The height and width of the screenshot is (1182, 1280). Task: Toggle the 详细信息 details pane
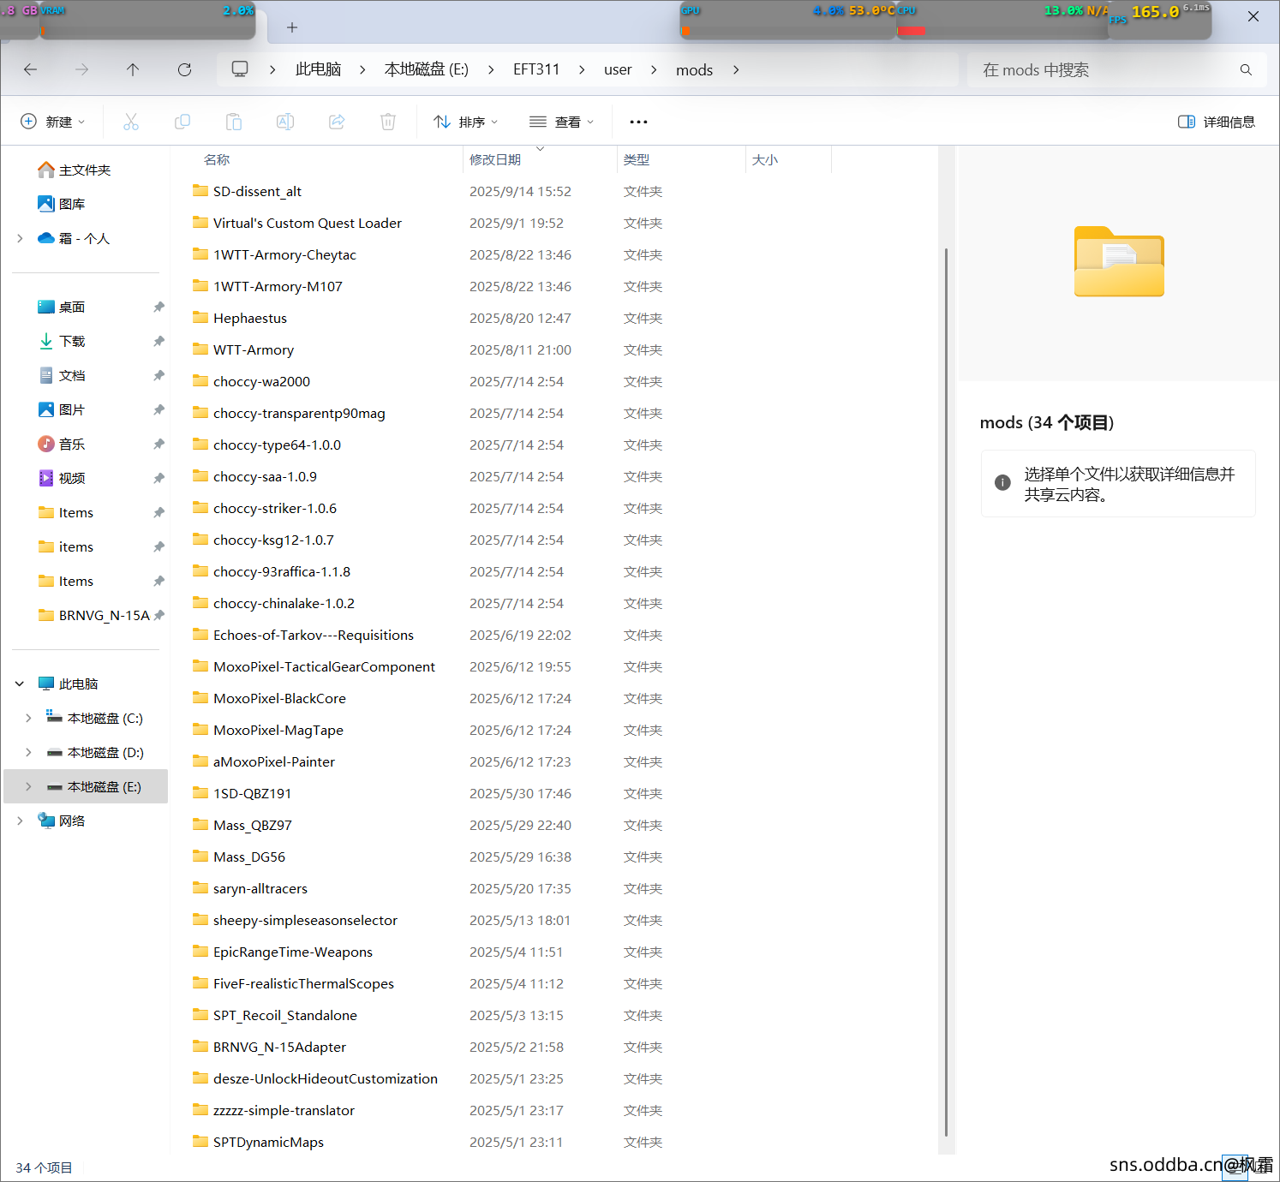pyautogui.click(x=1217, y=122)
